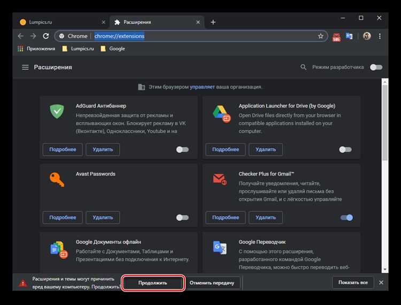Image resolution: width=401 pixels, height=305 pixels.
Task: Open the Google Translate toolbar extension icon
Action: (x=349, y=36)
